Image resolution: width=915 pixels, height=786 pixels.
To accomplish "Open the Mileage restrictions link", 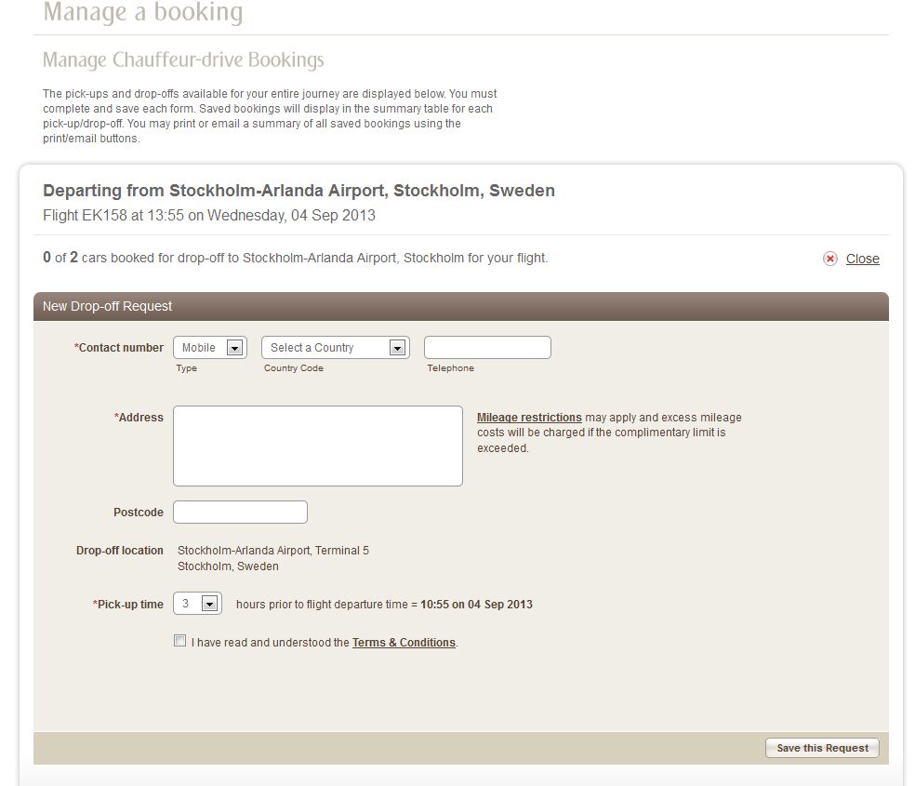I will (x=529, y=418).
